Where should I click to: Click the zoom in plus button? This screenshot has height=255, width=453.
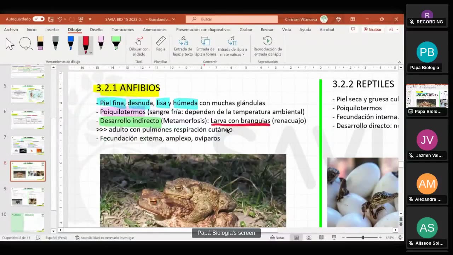click(380, 238)
